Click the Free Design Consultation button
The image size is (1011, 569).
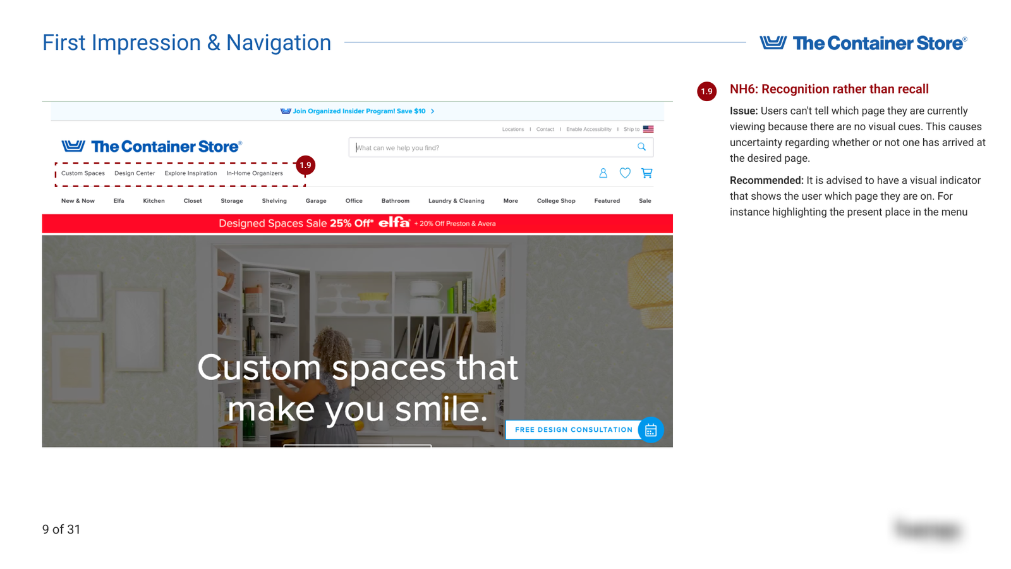tap(573, 430)
